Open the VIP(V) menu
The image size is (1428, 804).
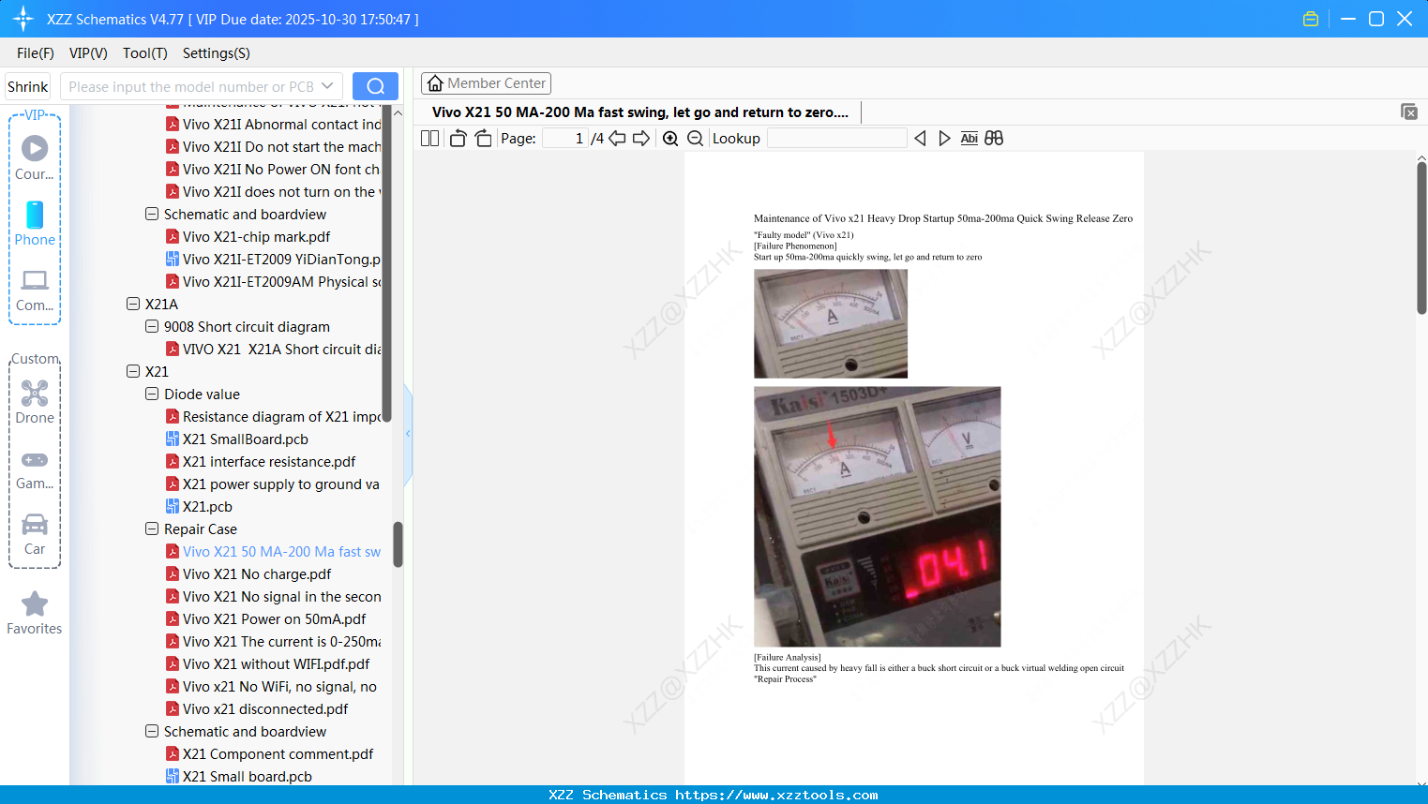(88, 53)
